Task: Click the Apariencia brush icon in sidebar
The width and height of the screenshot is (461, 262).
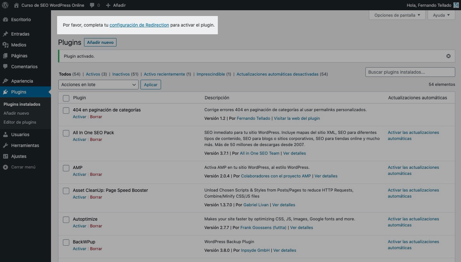Action: click(x=5, y=81)
